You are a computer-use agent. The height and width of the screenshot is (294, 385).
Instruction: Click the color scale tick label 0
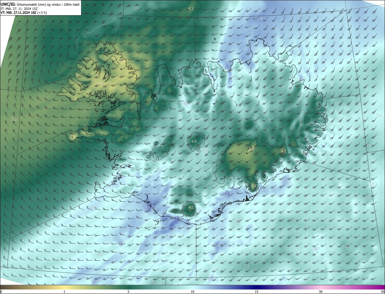[x=1, y=292]
